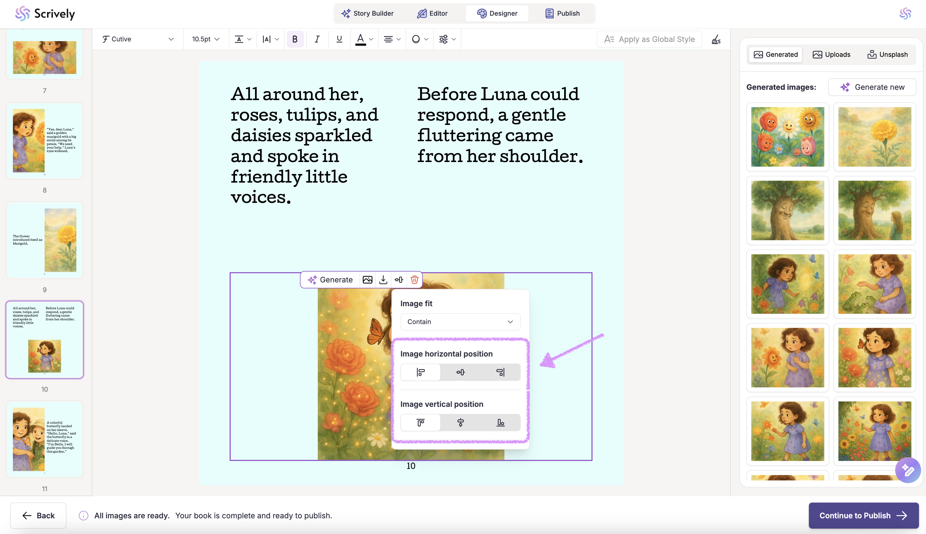926x534 pixels.
Task: Expand the 10.5pt font size dropdown
Action: coord(205,39)
